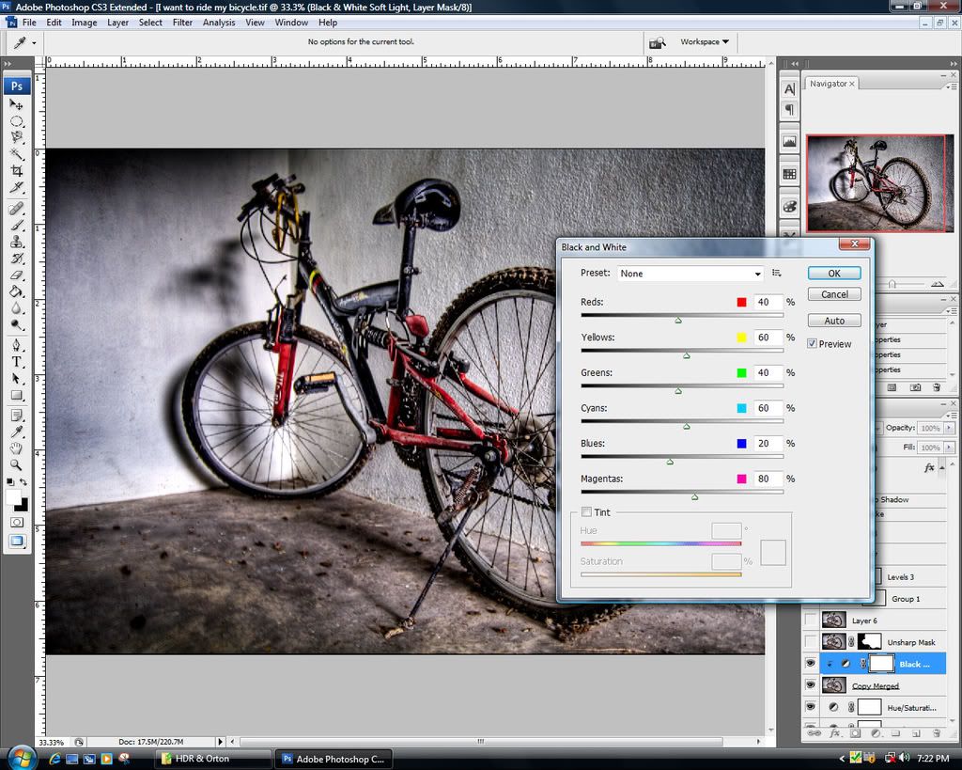Choose the Hand tool
The image size is (962, 770).
tap(17, 448)
